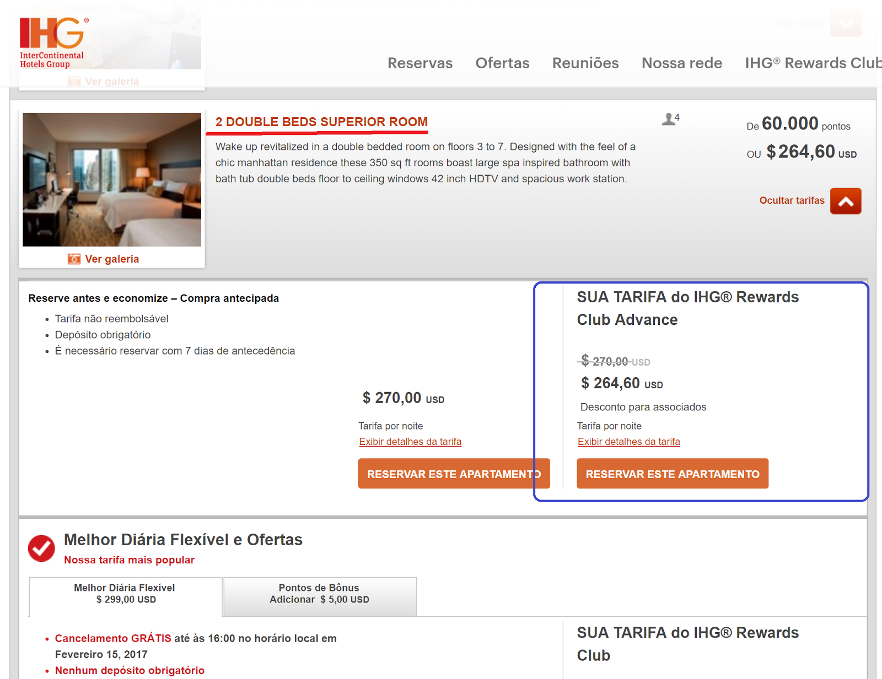
Task: Select the Pontos de Bônus tab
Action: [x=320, y=596]
